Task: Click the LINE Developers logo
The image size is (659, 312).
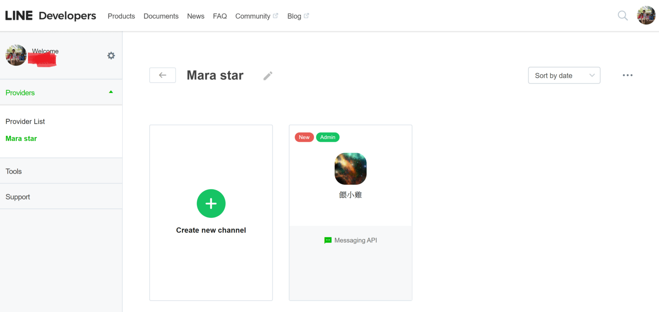Action: click(50, 16)
